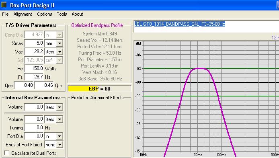Click the Xmax value input field
279x158 pixels.
34,43
